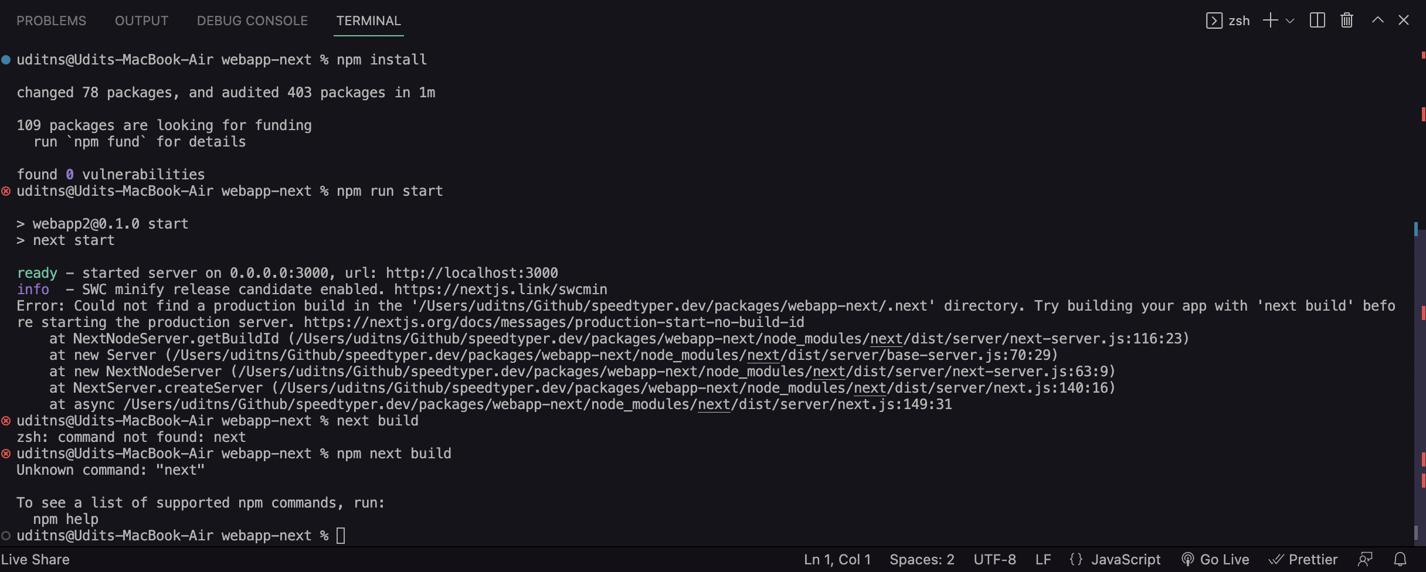The image size is (1426, 572).
Task: Open the DEBUG CONSOLE tab
Action: click(x=252, y=20)
